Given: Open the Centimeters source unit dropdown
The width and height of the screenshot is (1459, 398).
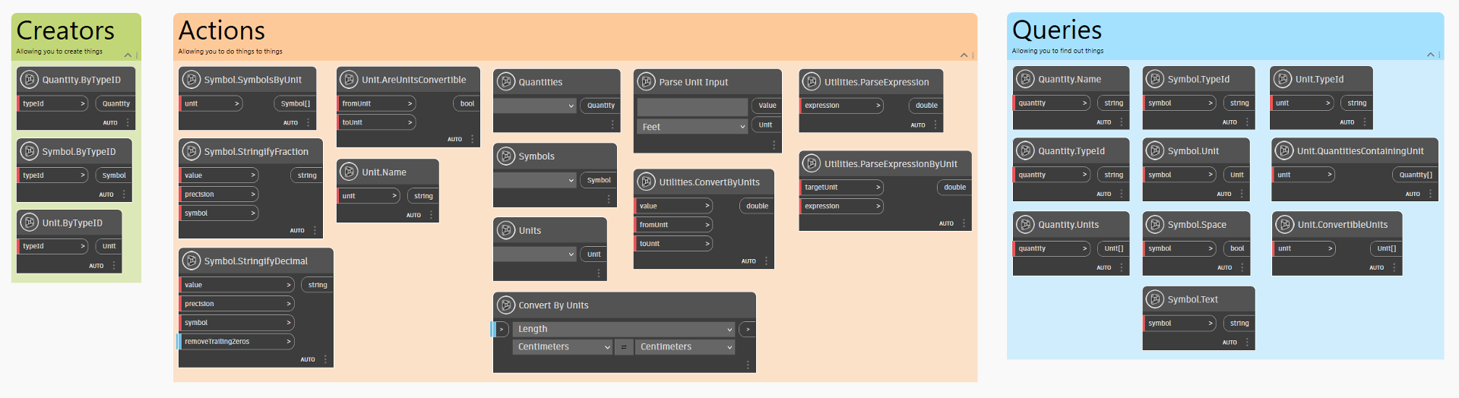Looking at the screenshot, I should [562, 346].
